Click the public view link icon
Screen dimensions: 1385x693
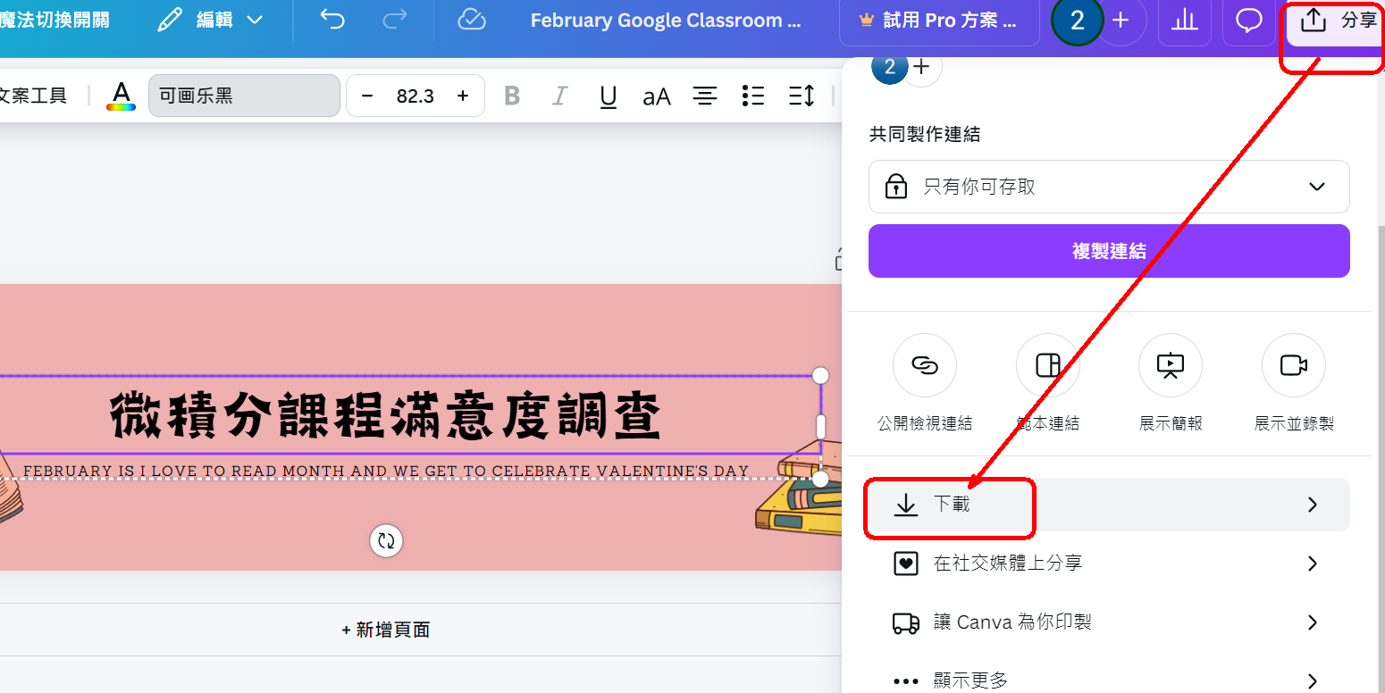924,365
